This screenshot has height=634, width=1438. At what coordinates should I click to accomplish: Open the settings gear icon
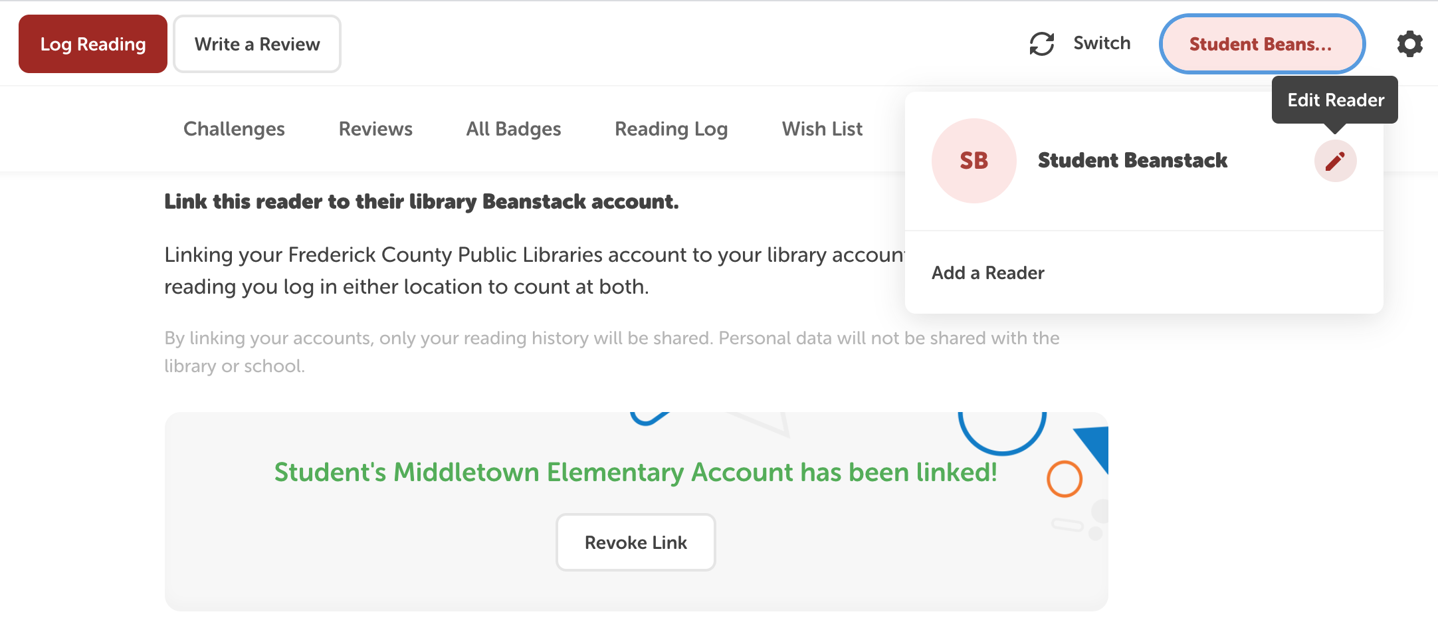1409,44
